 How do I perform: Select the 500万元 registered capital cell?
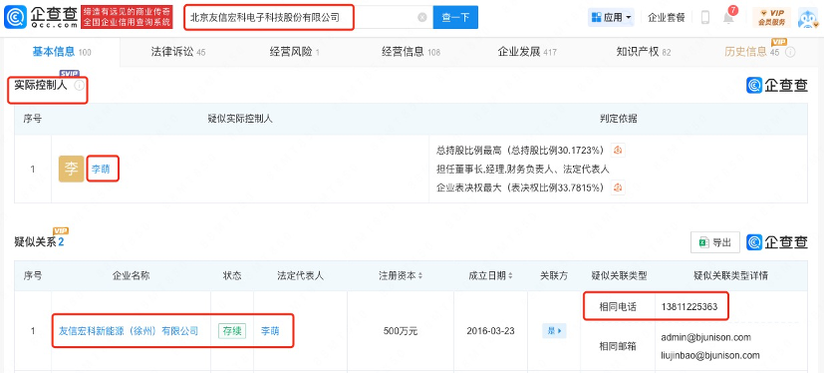click(x=401, y=331)
